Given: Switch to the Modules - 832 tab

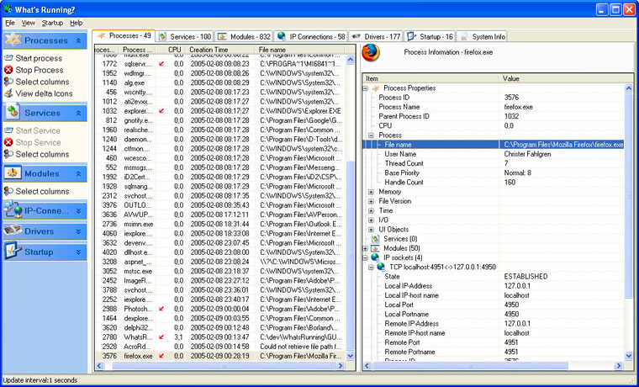Looking at the screenshot, I should point(245,36).
